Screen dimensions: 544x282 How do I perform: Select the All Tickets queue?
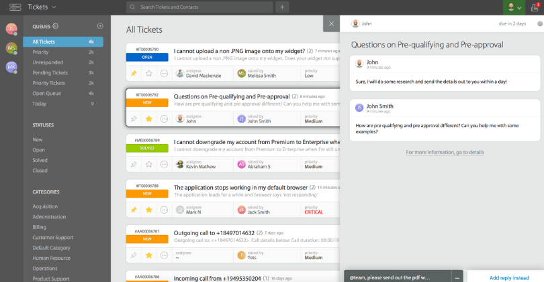pyautogui.click(x=63, y=42)
